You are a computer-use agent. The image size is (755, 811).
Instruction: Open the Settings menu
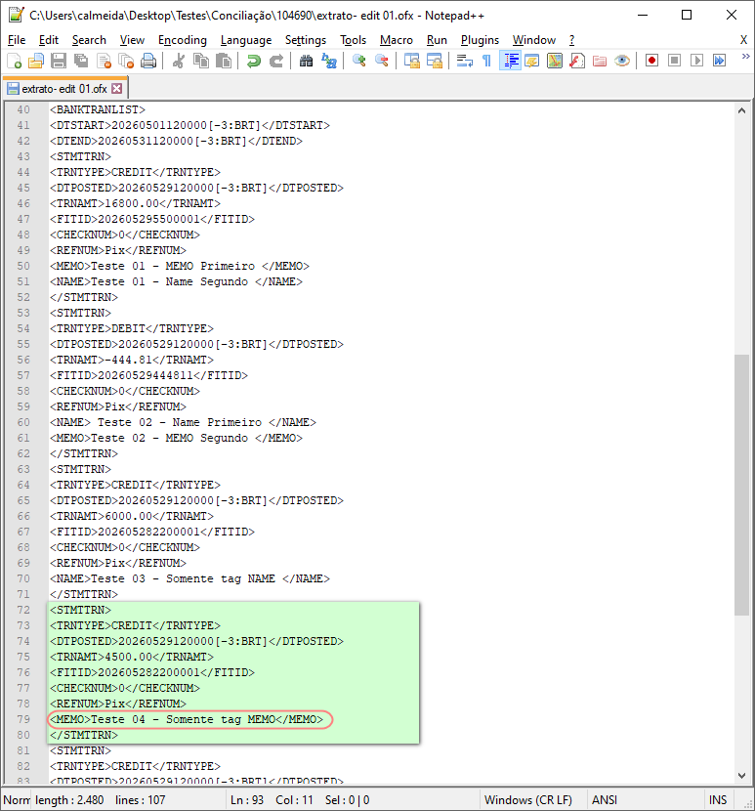point(305,40)
